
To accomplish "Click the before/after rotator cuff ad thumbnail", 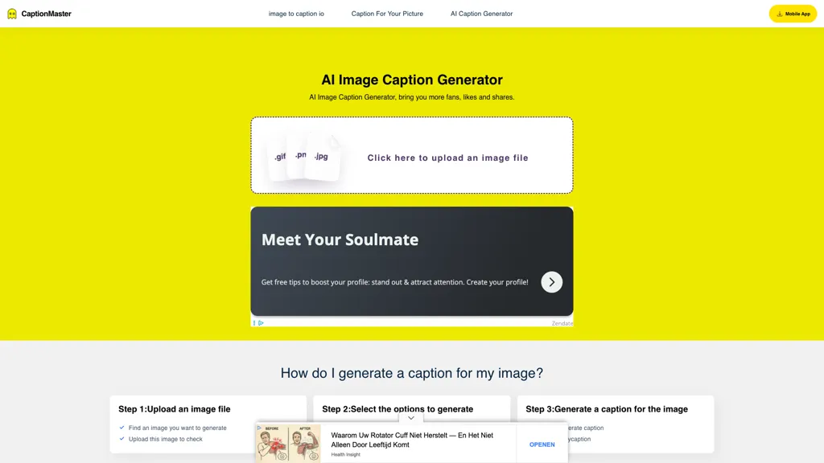I will click(x=289, y=444).
